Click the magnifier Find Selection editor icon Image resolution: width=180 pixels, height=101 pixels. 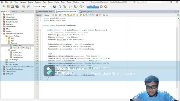(x=65, y=15)
